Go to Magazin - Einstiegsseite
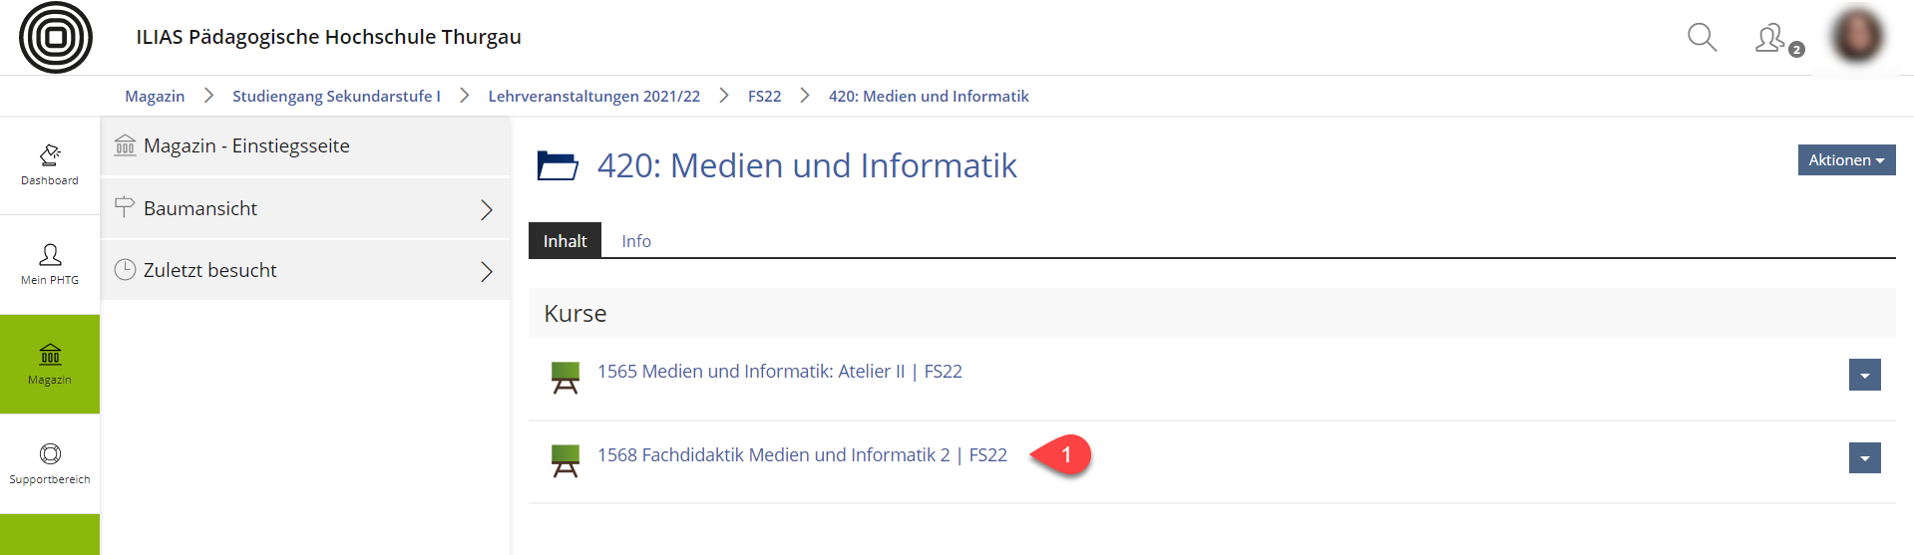 click(246, 146)
